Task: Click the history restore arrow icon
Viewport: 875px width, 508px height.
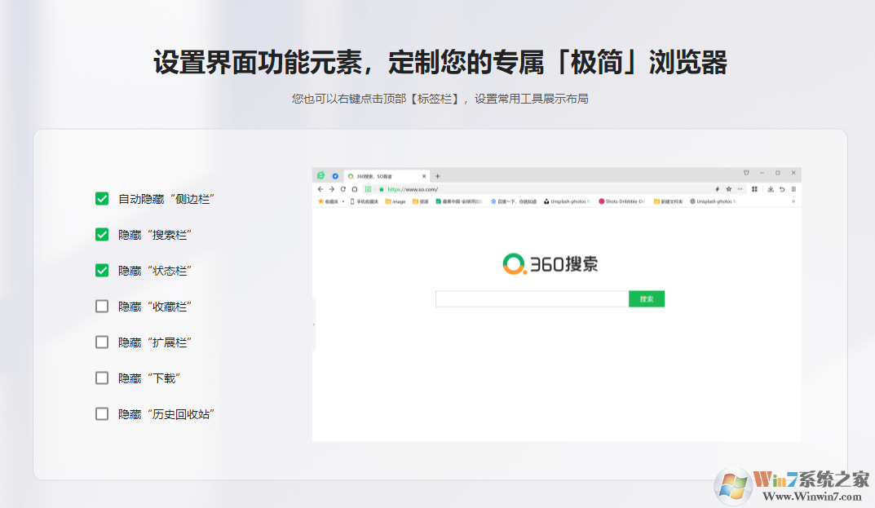Action: 783,188
